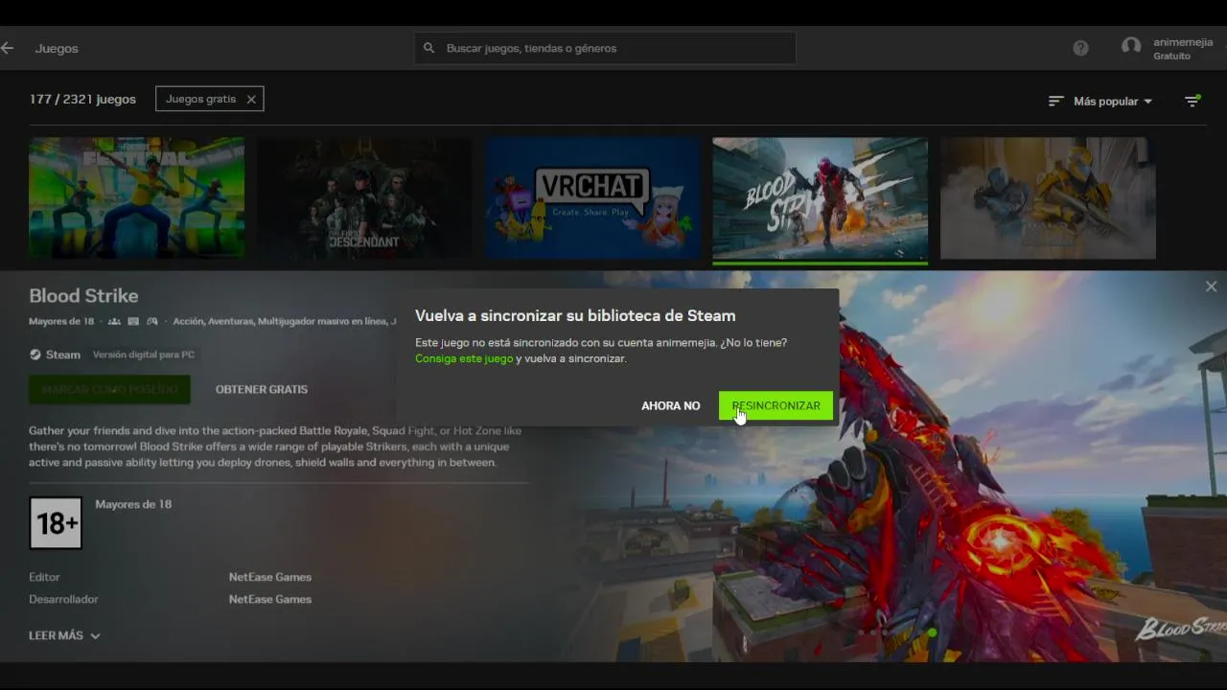Select the Fortnite Festival game thumbnail
1227x690 pixels.
(x=136, y=198)
